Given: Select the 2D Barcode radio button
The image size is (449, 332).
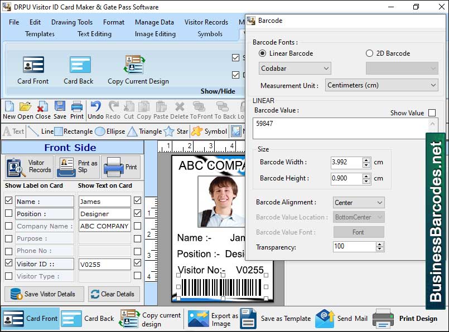Looking at the screenshot, I should click(369, 53).
